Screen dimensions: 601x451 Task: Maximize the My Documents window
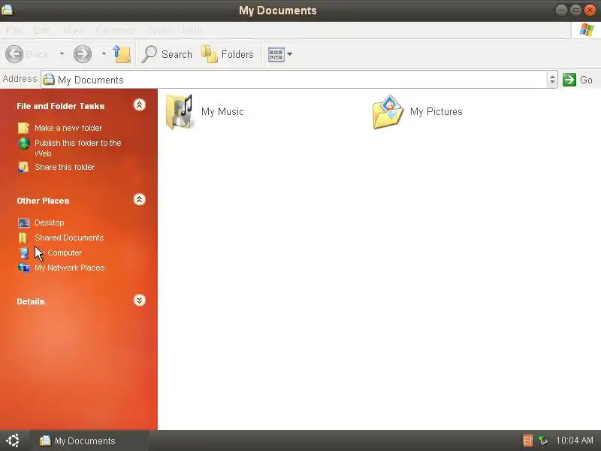(x=575, y=10)
